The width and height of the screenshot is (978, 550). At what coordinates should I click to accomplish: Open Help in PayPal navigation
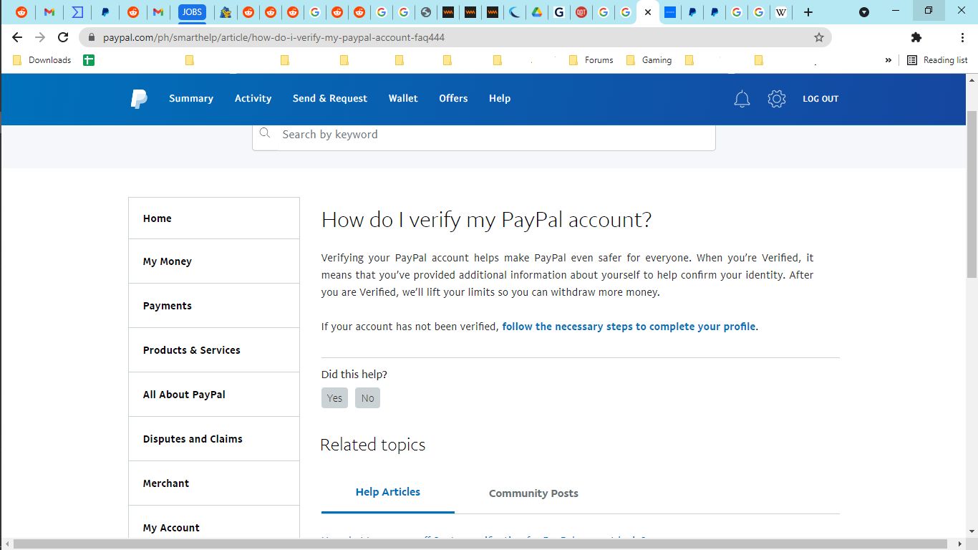[x=500, y=99]
